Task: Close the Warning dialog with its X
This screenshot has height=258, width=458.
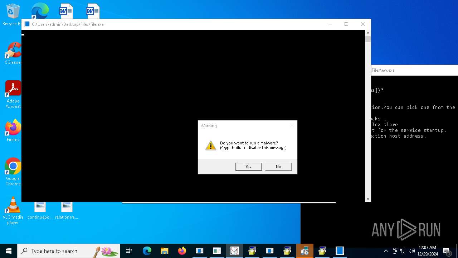Action: (292, 125)
